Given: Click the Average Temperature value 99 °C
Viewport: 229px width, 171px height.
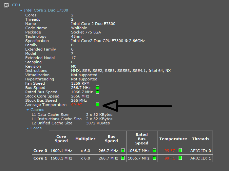Looking at the screenshot, I should pos(77,105).
